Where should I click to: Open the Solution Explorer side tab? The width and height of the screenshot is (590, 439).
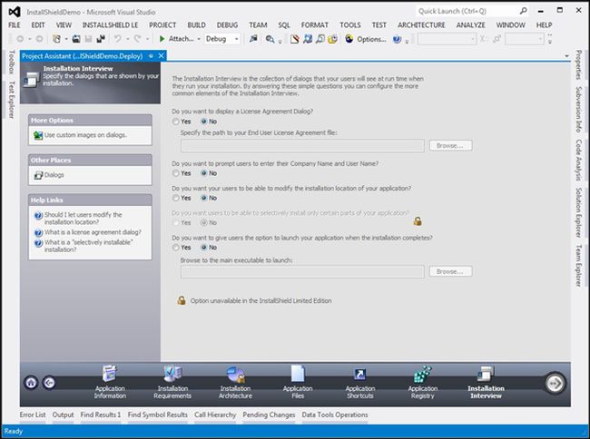[579, 214]
